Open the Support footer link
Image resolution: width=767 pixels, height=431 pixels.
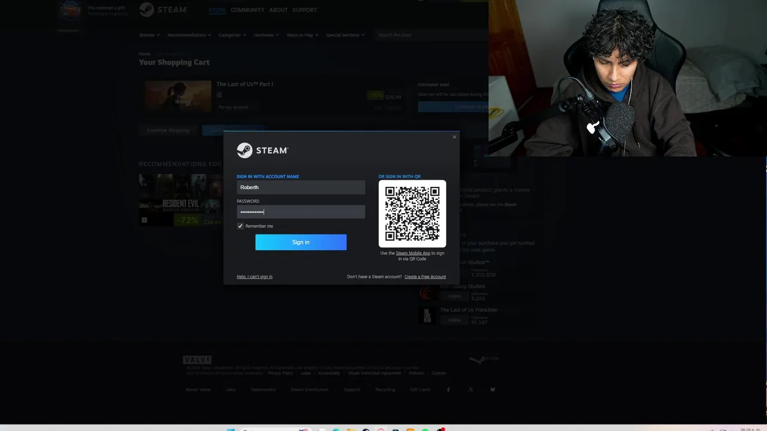coord(352,390)
